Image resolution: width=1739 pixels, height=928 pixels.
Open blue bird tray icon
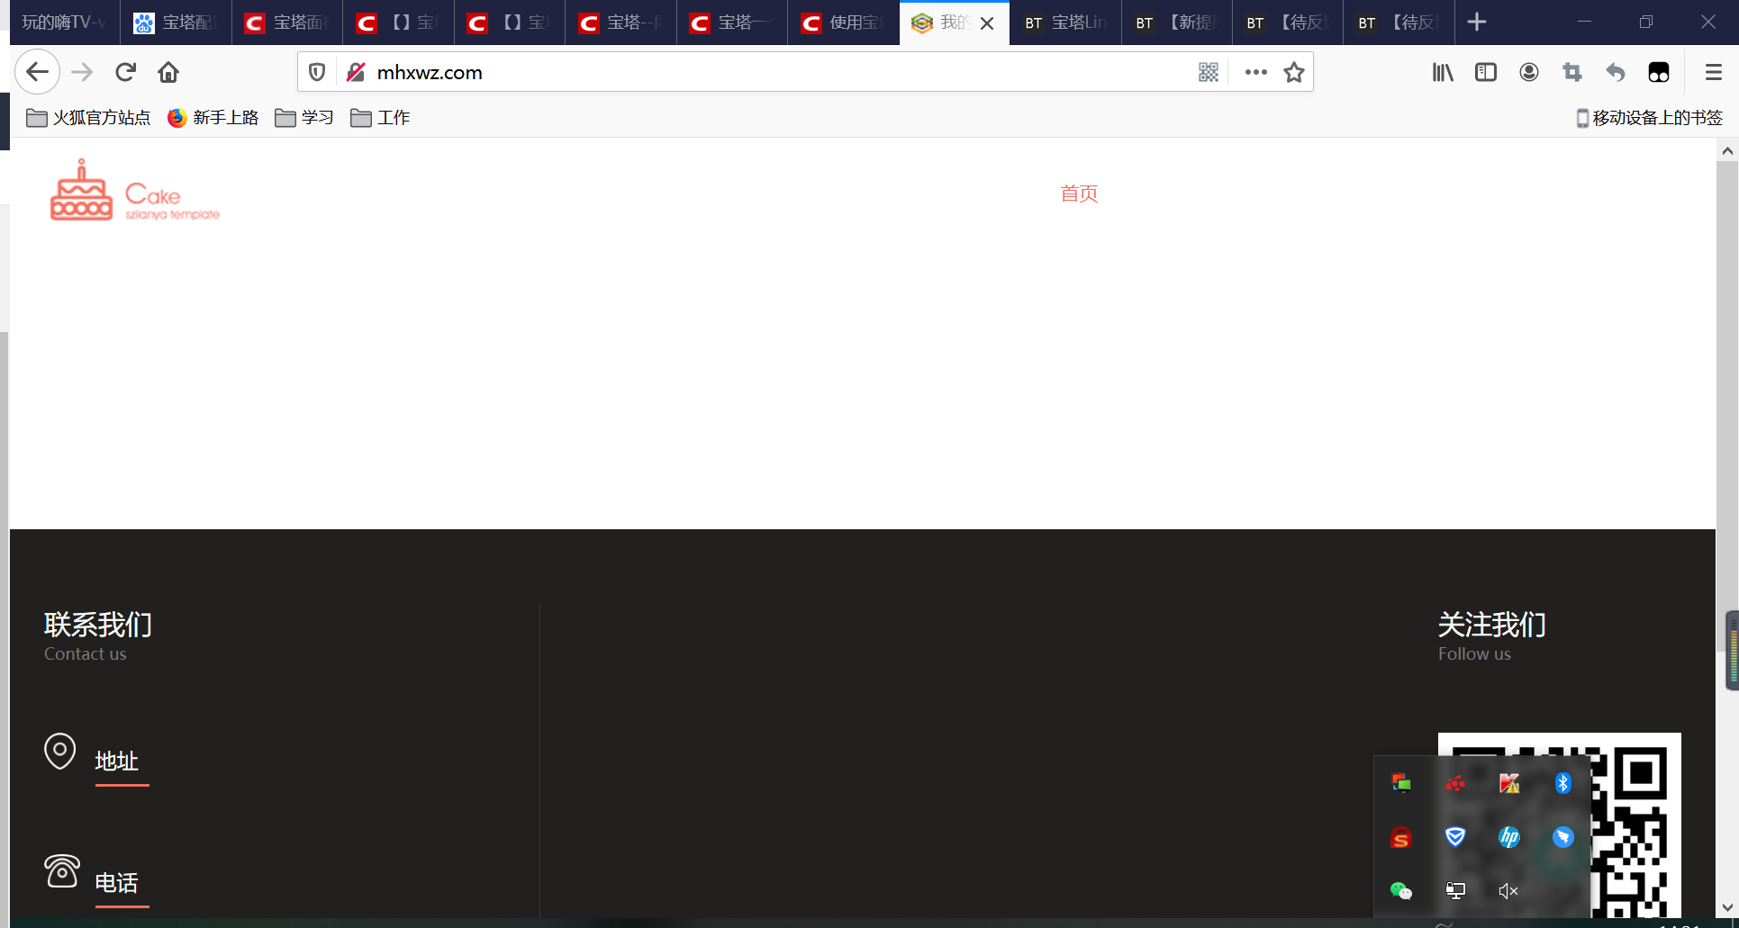click(x=1563, y=837)
